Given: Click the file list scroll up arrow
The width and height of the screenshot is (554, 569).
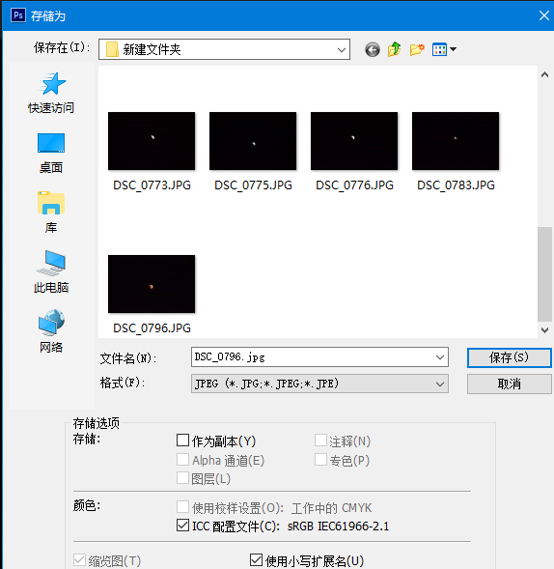Looking at the screenshot, I should [544, 74].
